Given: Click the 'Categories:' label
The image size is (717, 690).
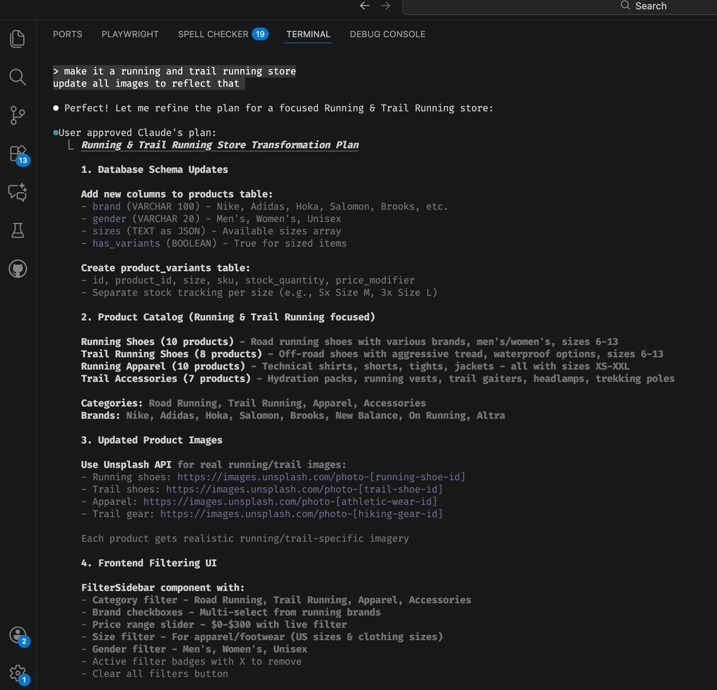Looking at the screenshot, I should pos(112,403).
